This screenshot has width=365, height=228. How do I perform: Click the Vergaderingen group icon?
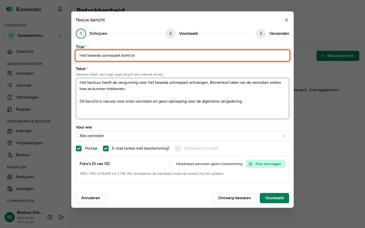[10, 143]
